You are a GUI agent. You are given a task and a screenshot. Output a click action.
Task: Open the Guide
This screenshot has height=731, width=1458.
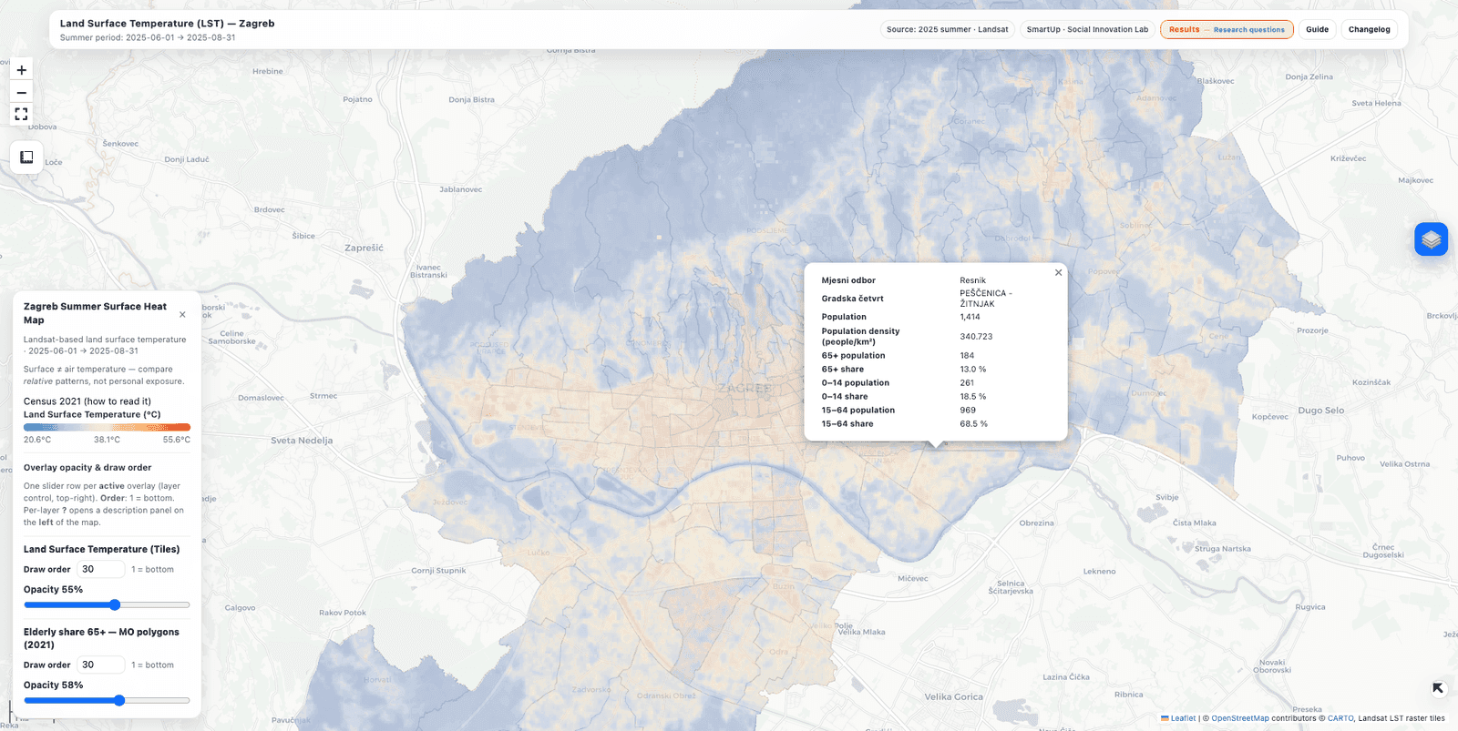[x=1317, y=29]
